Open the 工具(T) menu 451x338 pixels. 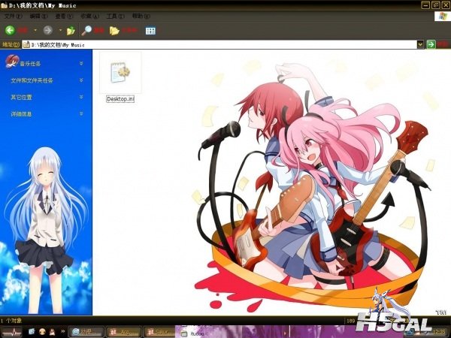point(115,16)
